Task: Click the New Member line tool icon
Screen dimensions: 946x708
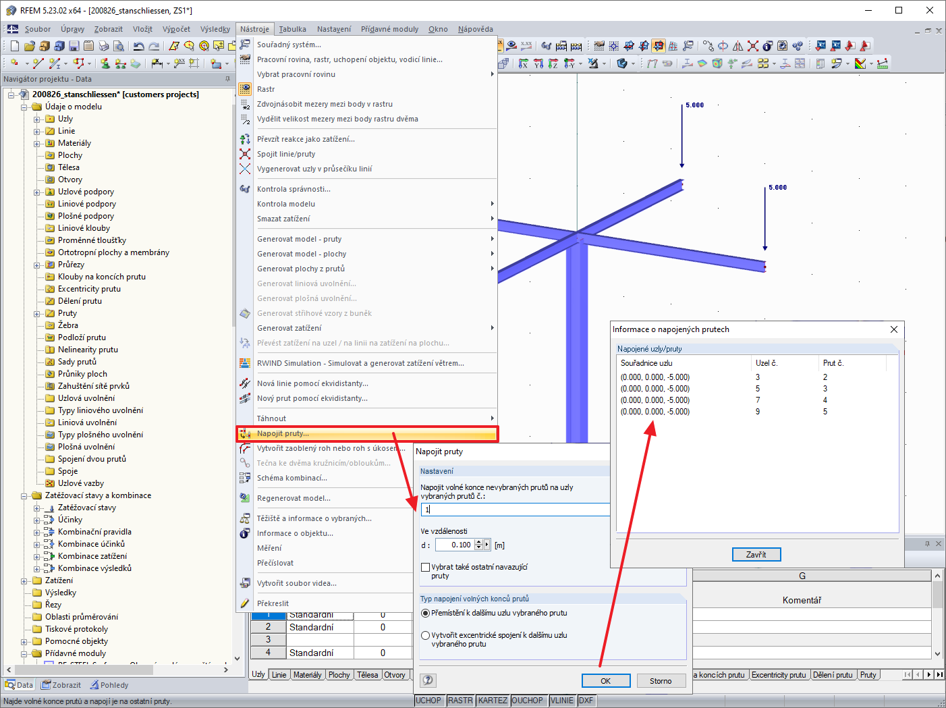Action: (x=38, y=63)
